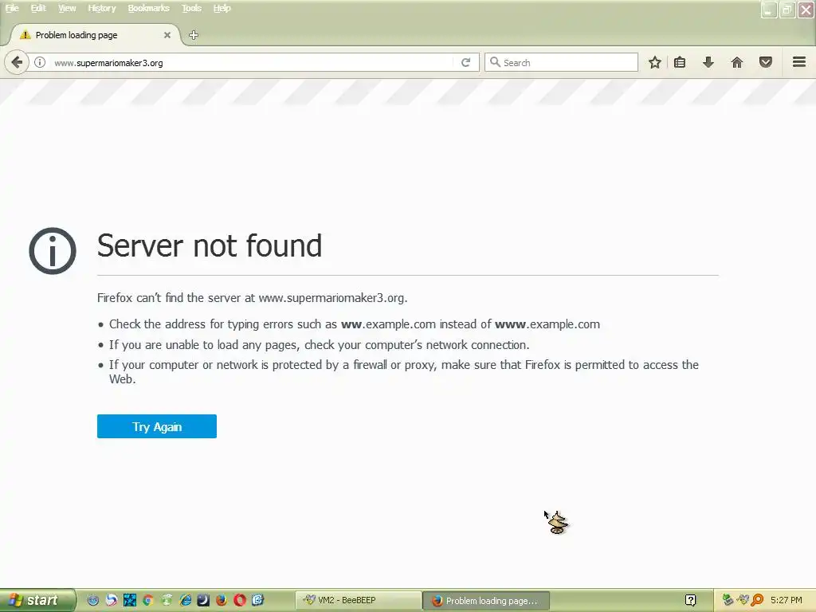This screenshot has height=612, width=816.
Task: Click the help question mark tray icon
Action: pyautogui.click(x=691, y=600)
